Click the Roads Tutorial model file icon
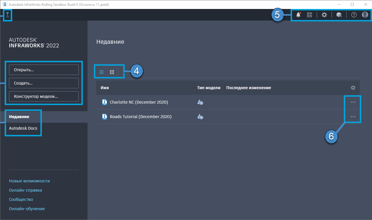This screenshot has height=220, width=372. coord(105,117)
